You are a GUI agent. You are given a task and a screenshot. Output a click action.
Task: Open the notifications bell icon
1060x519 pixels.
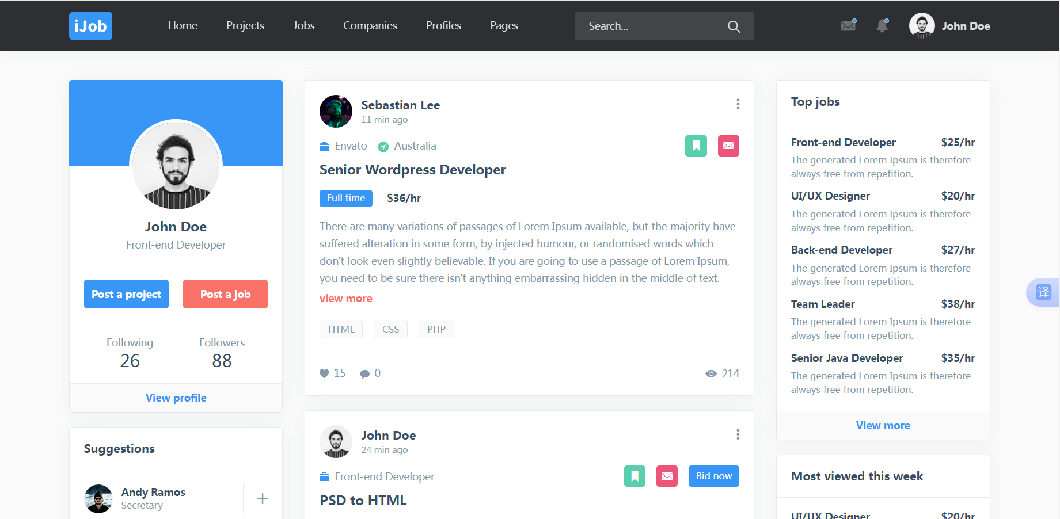[x=882, y=26]
